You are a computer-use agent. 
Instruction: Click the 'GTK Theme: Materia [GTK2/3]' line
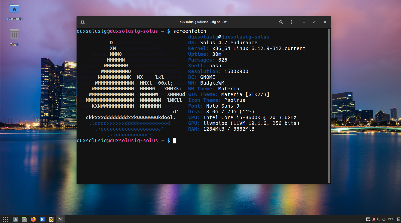coord(229,94)
